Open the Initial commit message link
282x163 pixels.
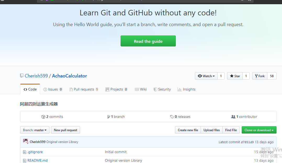(x=116, y=152)
